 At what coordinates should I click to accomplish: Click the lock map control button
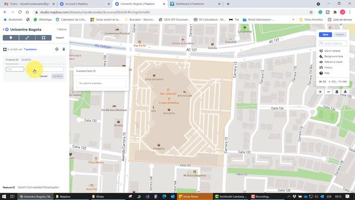point(337,92)
